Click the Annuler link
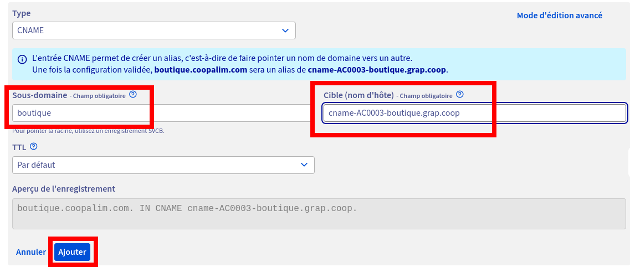The height and width of the screenshot is (267, 630). tap(31, 252)
